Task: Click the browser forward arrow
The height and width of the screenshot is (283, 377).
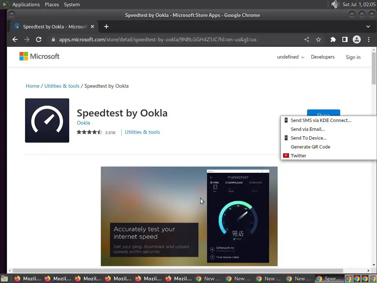Action: pyautogui.click(x=27, y=39)
